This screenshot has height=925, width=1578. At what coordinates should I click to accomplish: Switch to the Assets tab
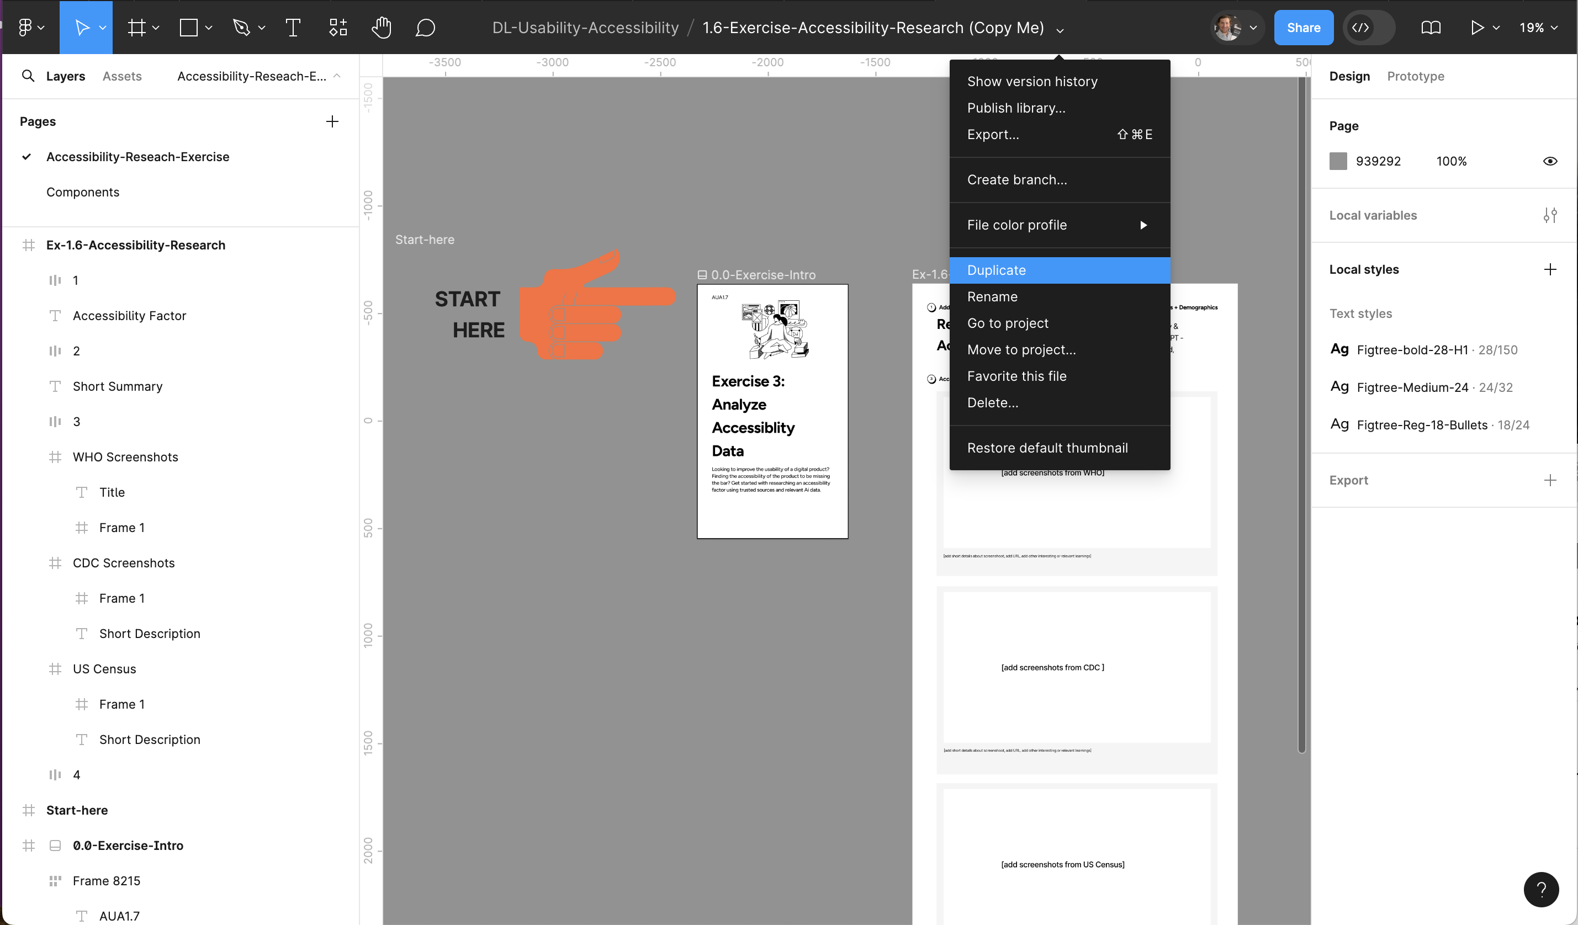tap(122, 76)
